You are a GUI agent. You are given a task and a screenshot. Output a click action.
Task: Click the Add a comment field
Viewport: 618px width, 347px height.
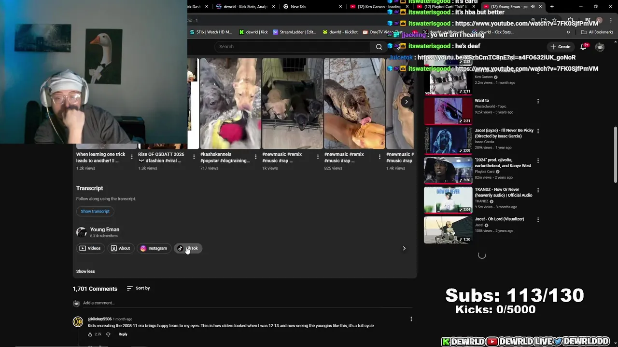[248, 303]
